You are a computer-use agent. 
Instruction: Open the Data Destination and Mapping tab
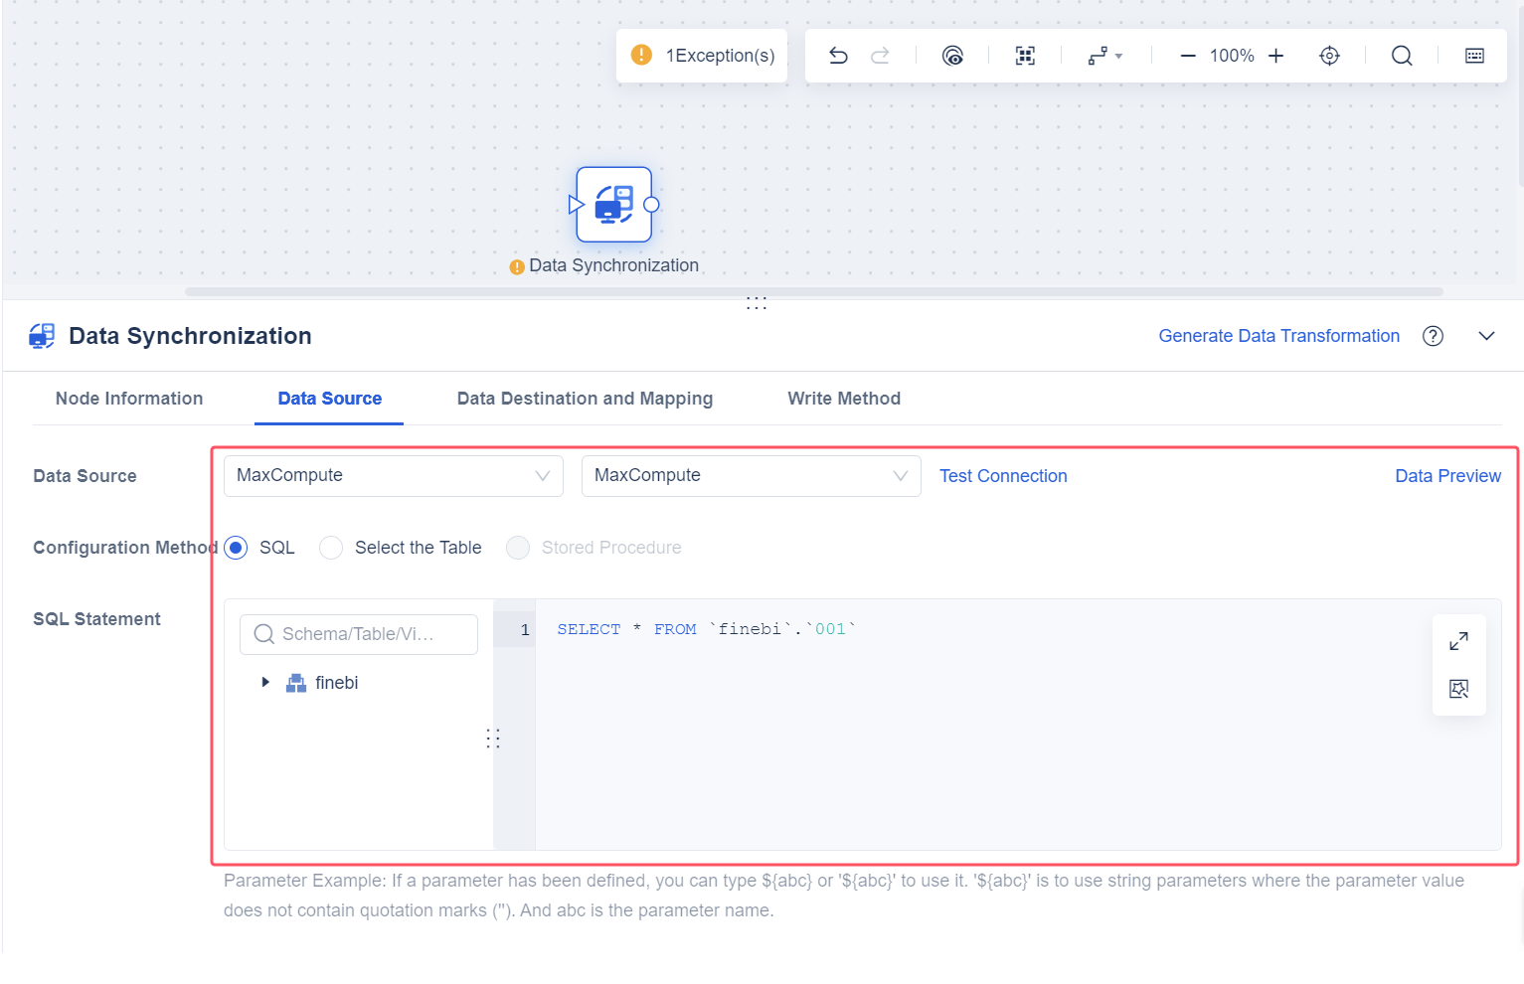(585, 399)
